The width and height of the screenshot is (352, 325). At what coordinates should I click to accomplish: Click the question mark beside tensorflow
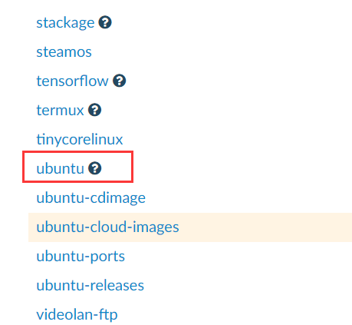(120, 81)
